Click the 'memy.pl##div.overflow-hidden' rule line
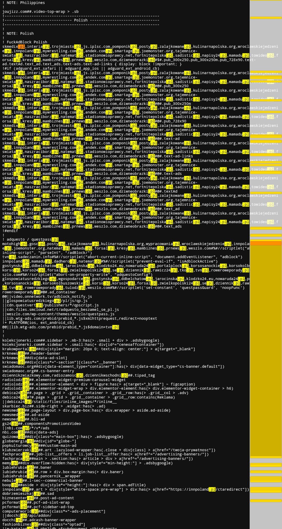The image size is (282, 529). (87, 463)
